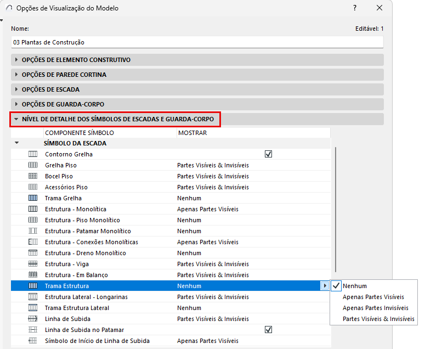Select Nenhum in the popup menu
Screen dimensions: 425x349
(x=354, y=285)
